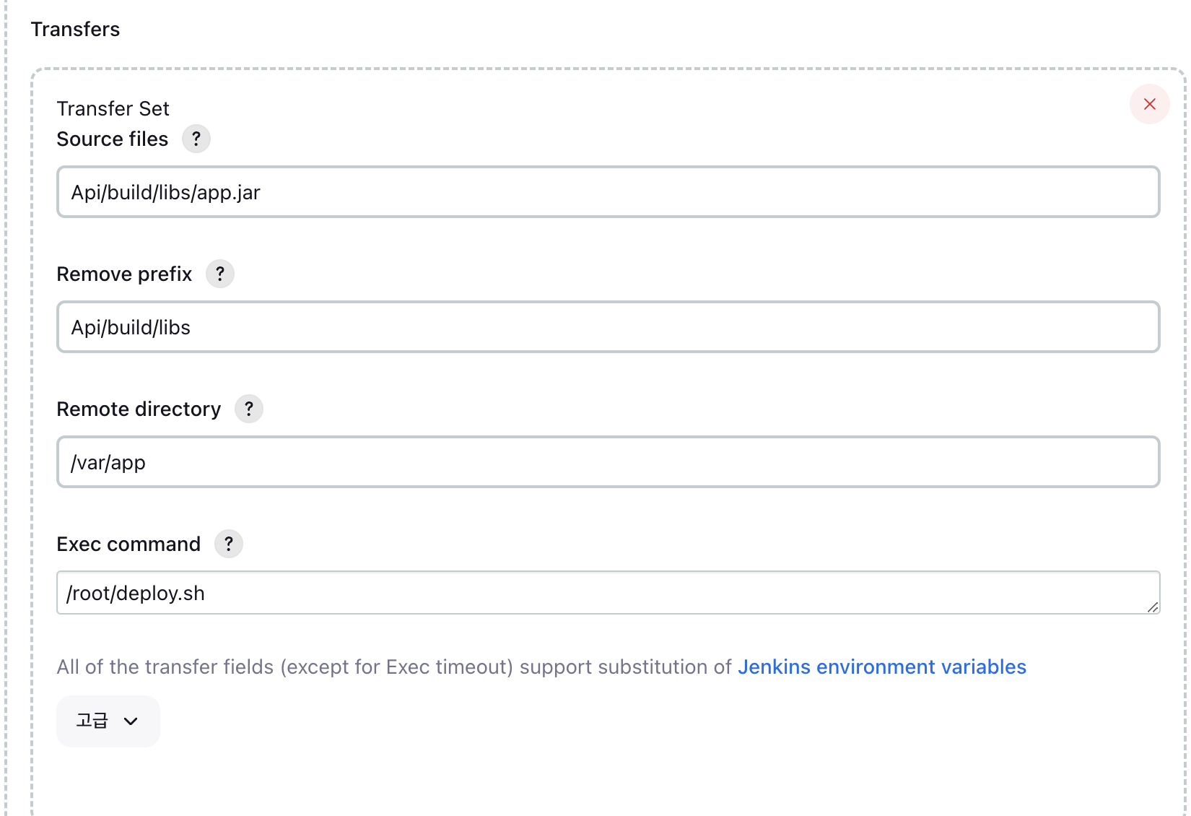Viewport: 1191px width, 816px height.
Task: Open help for Source files
Action: (x=196, y=139)
